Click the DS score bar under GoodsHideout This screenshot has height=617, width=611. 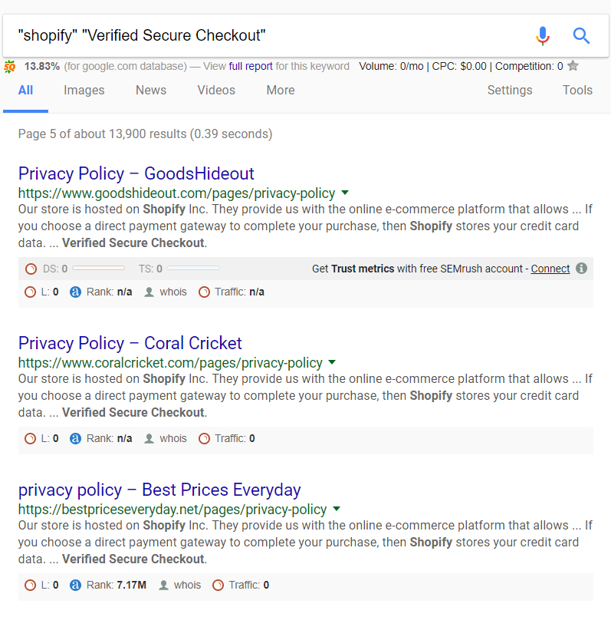[x=99, y=268]
